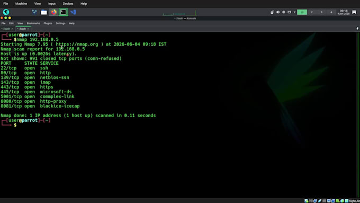This screenshot has height=203, width=360.
Task: Click the '143/tcp open imap' line
Action: click(26, 82)
